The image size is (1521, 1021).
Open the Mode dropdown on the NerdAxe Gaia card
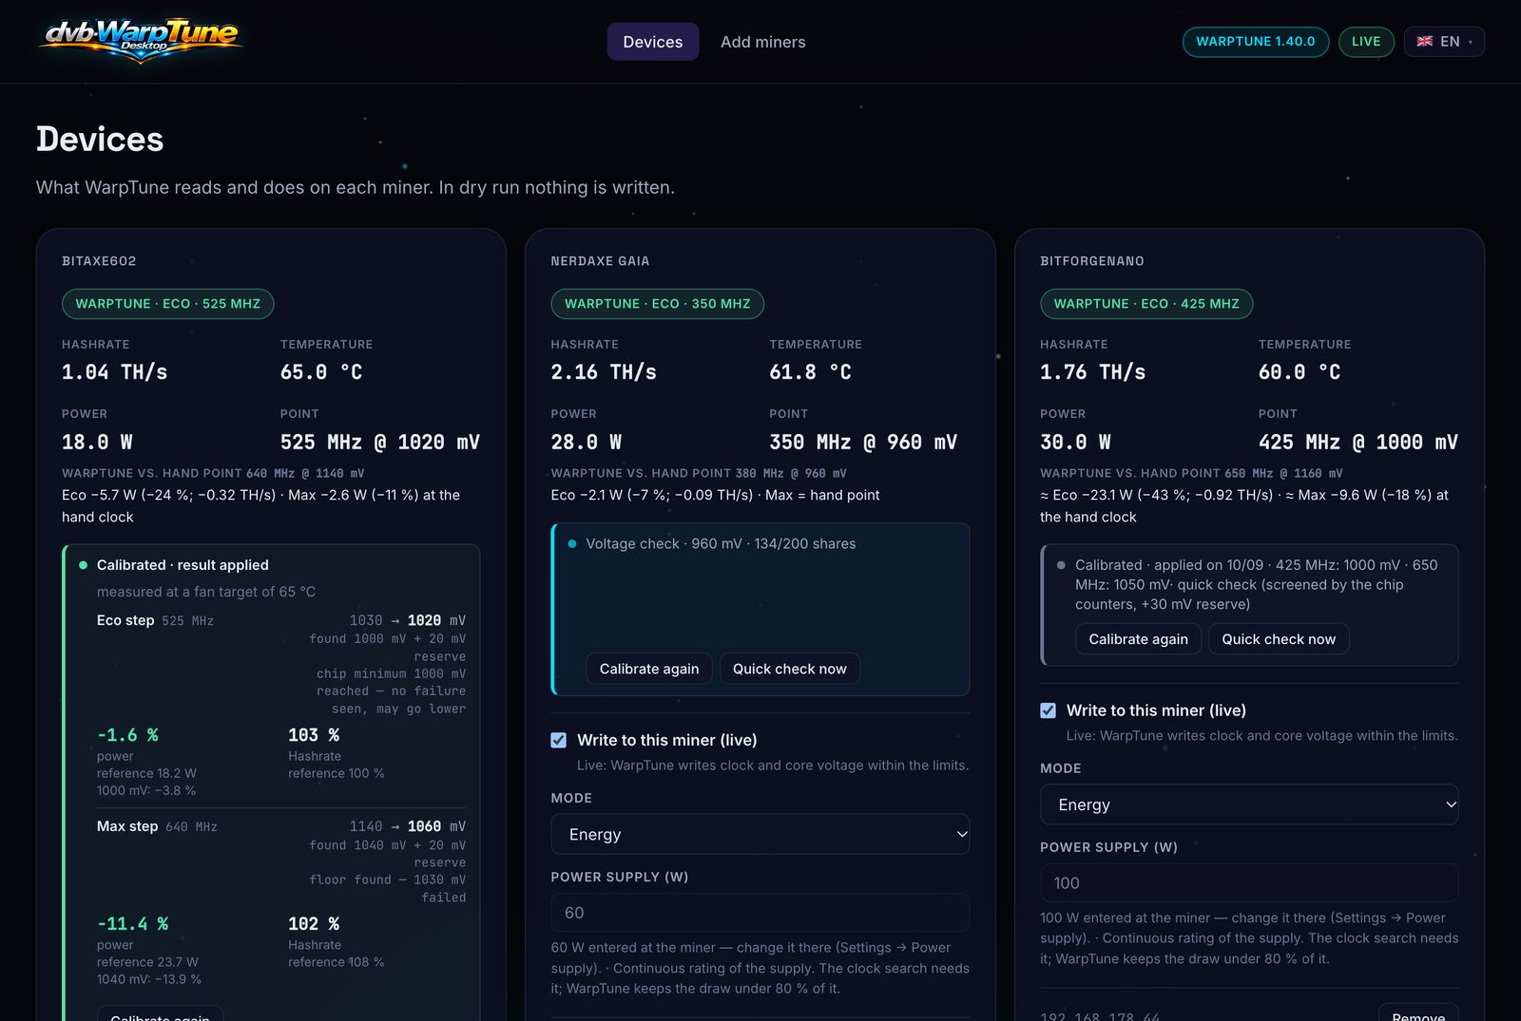point(760,834)
